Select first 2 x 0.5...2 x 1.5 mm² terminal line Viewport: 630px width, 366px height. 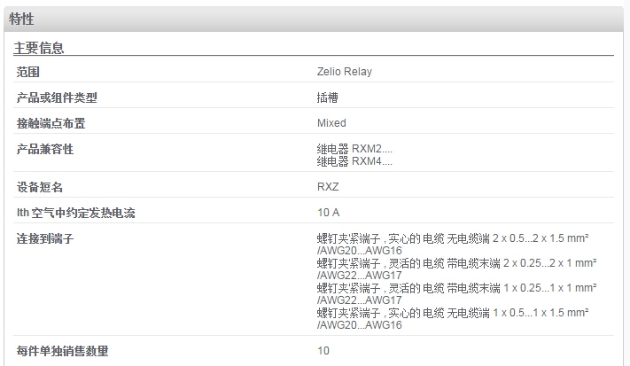coord(453,245)
